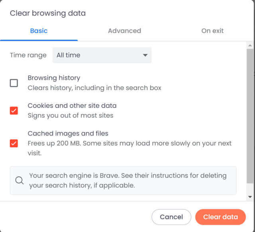Switch to the Advanced tab
Image resolution: width=255 pixels, height=232 pixels.
[124, 31]
